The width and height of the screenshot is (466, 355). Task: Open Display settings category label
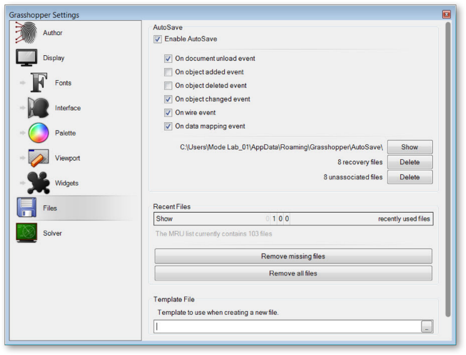tap(53, 58)
